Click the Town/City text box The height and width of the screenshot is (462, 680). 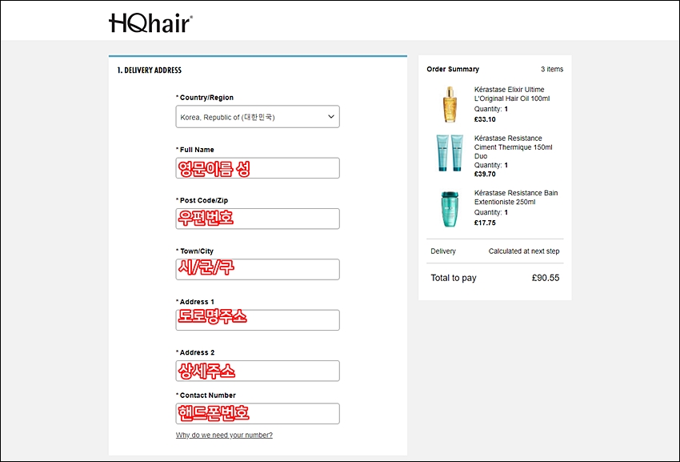[x=258, y=270]
